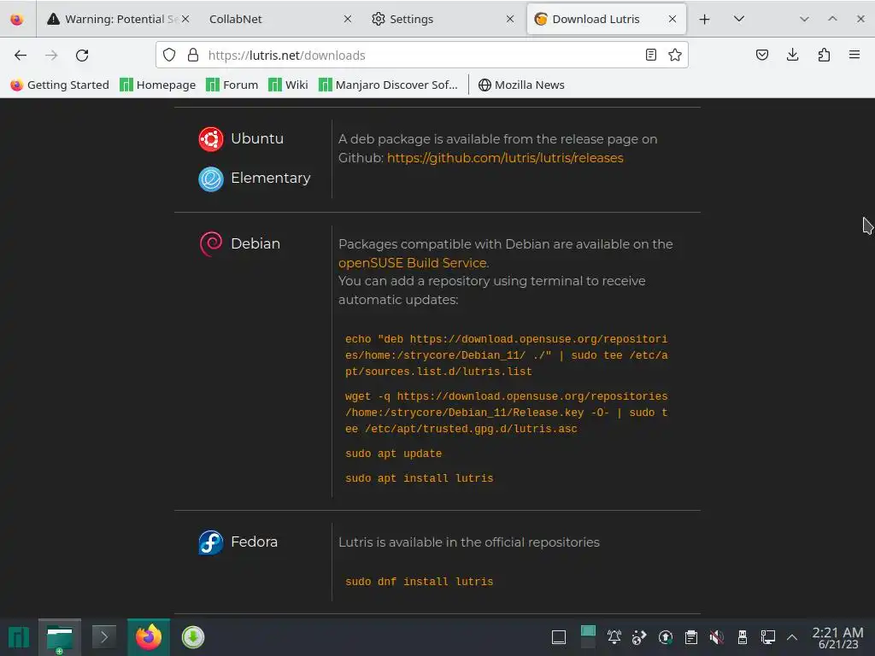Expand the list all tabs chevron
The height and width of the screenshot is (656, 875).
[x=739, y=19]
